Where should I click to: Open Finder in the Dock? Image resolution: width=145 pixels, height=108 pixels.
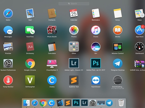[26, 103]
